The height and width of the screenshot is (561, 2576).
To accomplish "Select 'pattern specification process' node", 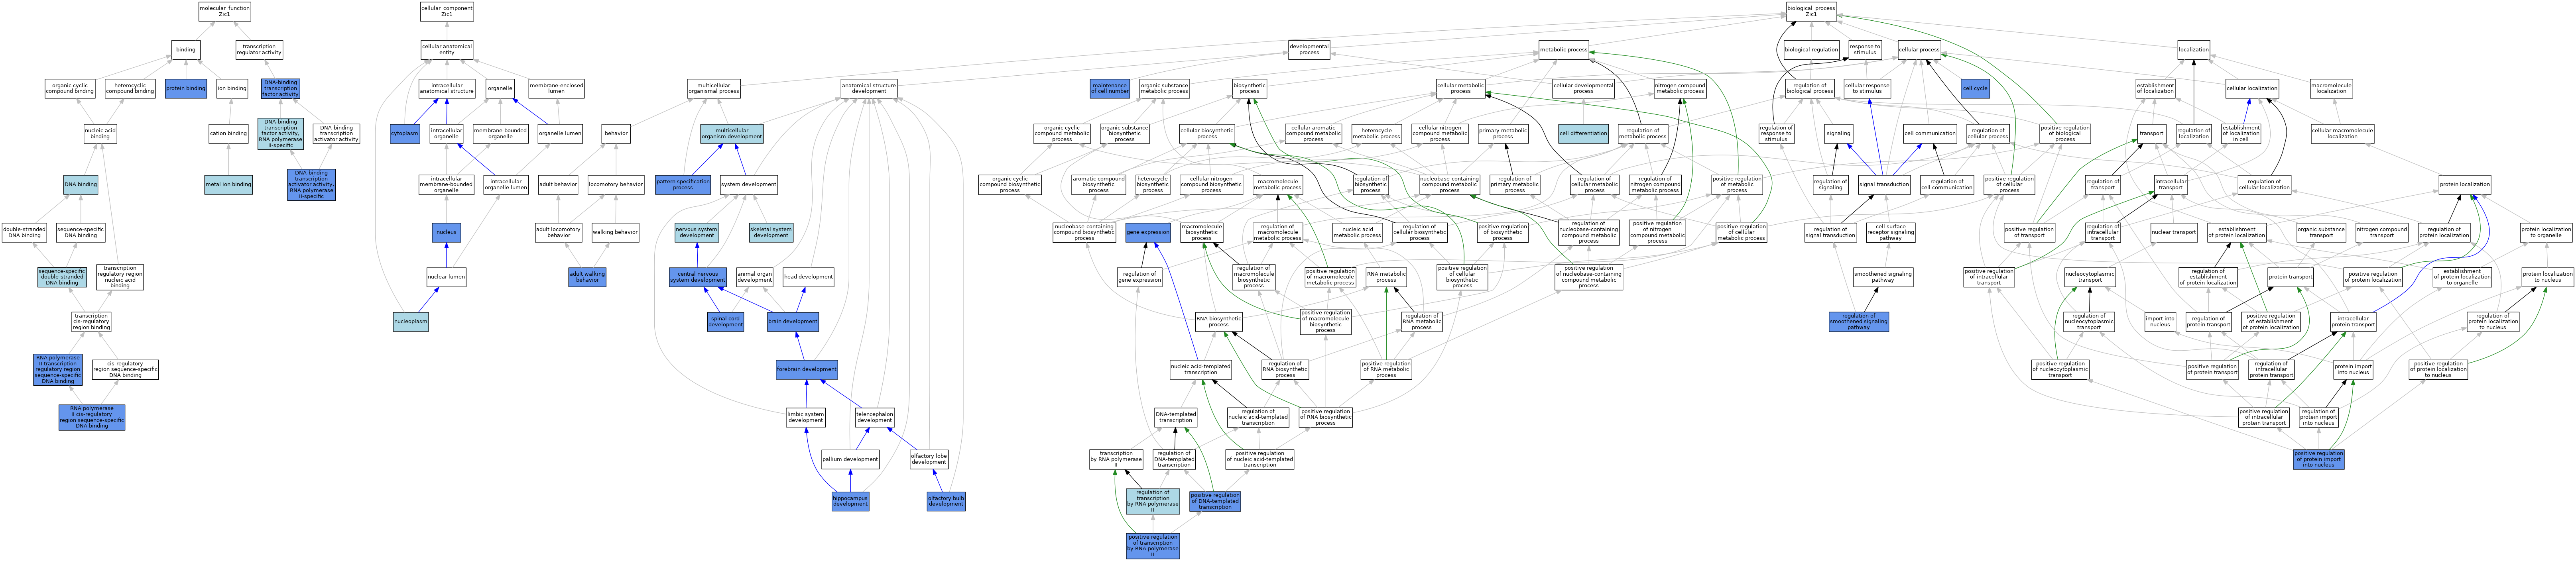I will pos(683,184).
